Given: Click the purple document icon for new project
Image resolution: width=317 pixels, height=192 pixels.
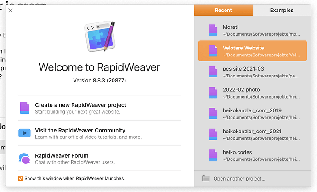Looking at the screenshot, I should tap(25, 108).
